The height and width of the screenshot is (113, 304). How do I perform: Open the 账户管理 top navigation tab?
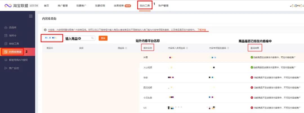click(x=163, y=6)
